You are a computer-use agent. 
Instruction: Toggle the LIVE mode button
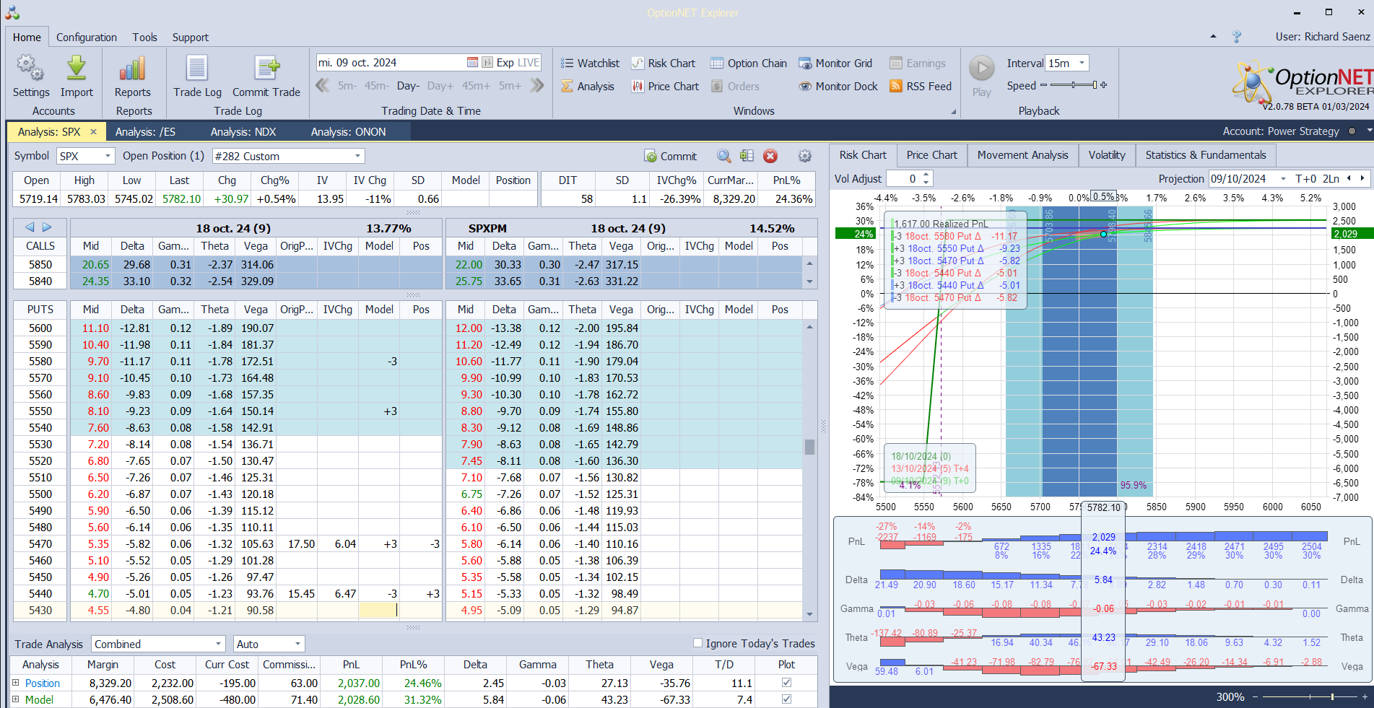click(528, 63)
